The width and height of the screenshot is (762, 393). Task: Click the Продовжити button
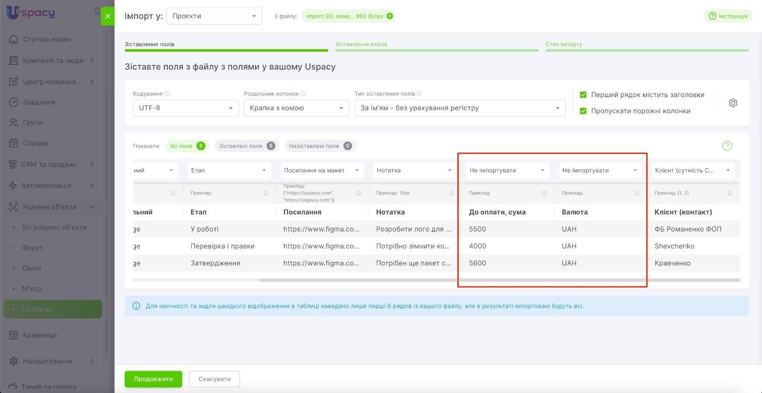click(x=153, y=379)
